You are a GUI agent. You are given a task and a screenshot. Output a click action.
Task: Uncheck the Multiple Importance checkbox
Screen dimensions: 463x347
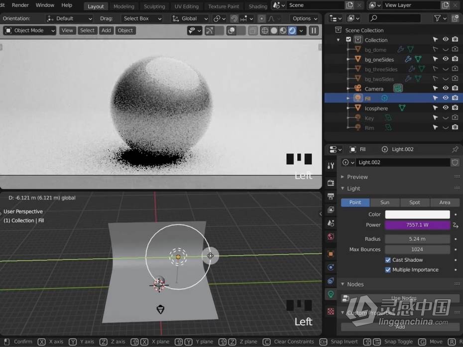(388, 270)
